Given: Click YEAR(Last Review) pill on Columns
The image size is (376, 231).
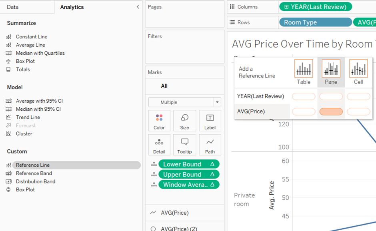Looking at the screenshot, I should 316,7.
